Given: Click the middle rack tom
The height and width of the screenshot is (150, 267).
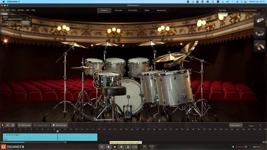Looking at the screenshot, I should tap(115, 66).
